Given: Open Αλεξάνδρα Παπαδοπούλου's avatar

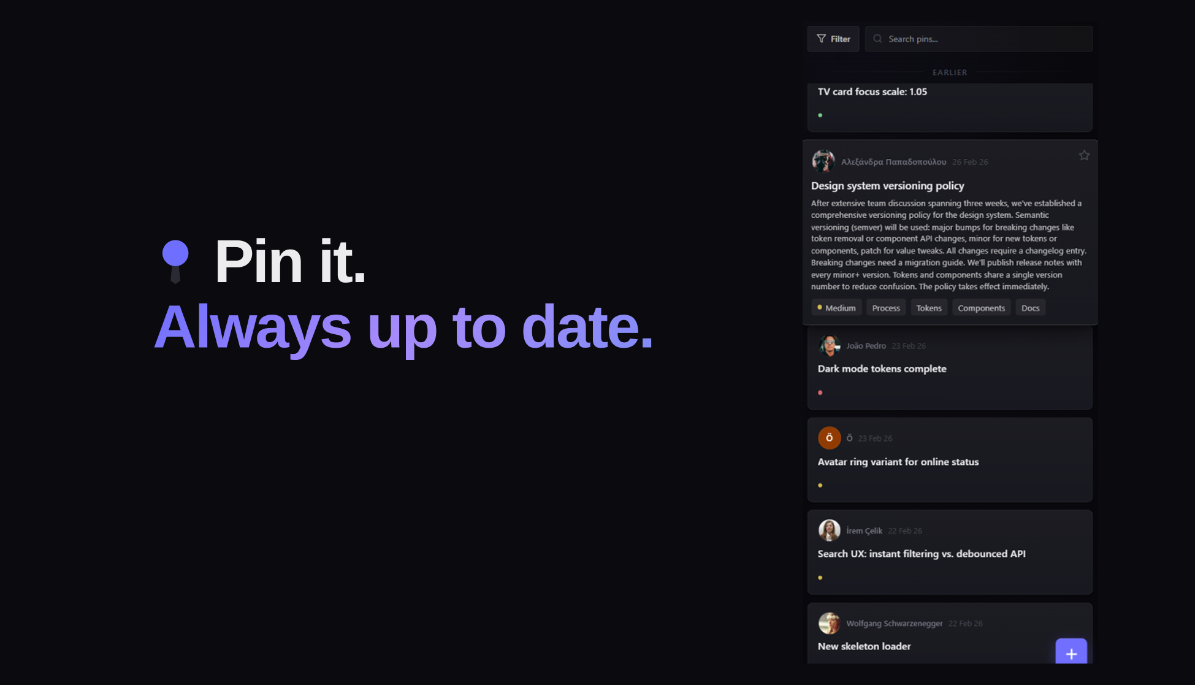Looking at the screenshot, I should point(823,161).
